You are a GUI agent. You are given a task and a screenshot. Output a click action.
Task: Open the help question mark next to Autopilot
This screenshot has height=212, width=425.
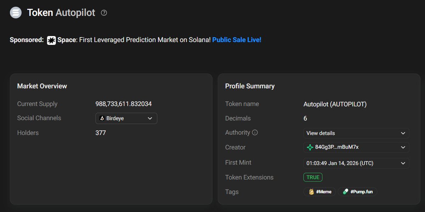coord(104,13)
